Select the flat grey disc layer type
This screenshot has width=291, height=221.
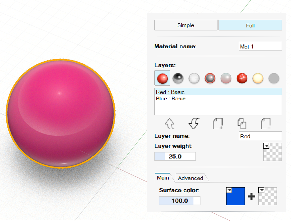(274, 78)
